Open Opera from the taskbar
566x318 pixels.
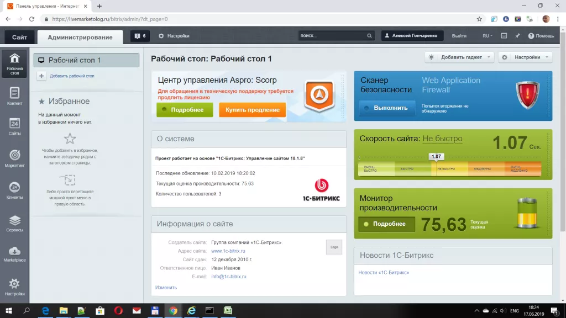[x=118, y=310]
